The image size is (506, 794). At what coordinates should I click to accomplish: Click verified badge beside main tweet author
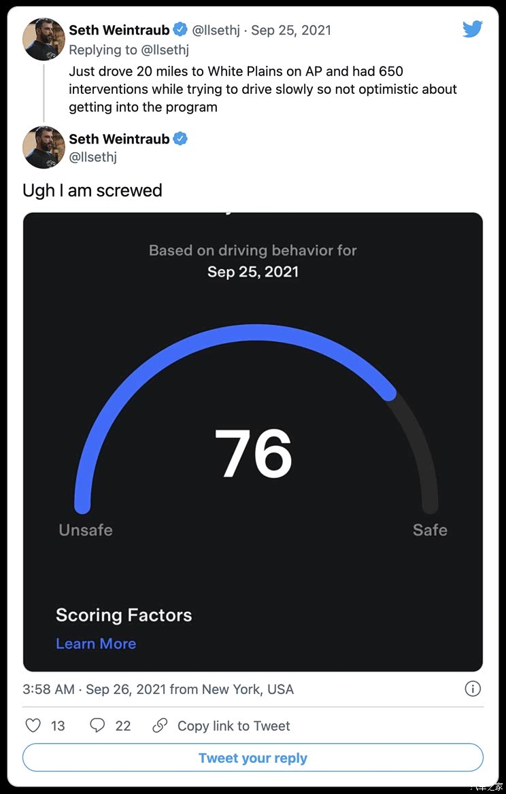180,139
